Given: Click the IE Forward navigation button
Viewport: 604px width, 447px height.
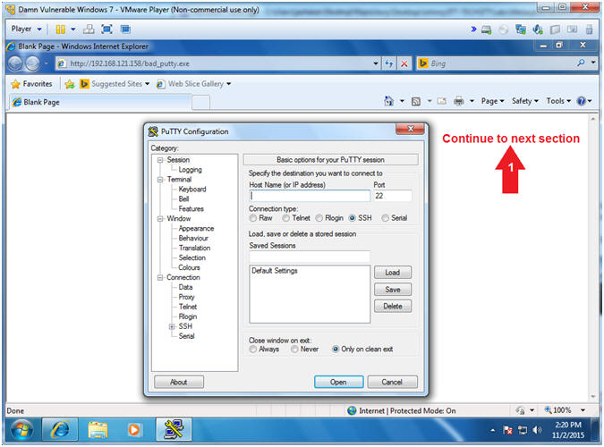Looking at the screenshot, I should tap(32, 63).
